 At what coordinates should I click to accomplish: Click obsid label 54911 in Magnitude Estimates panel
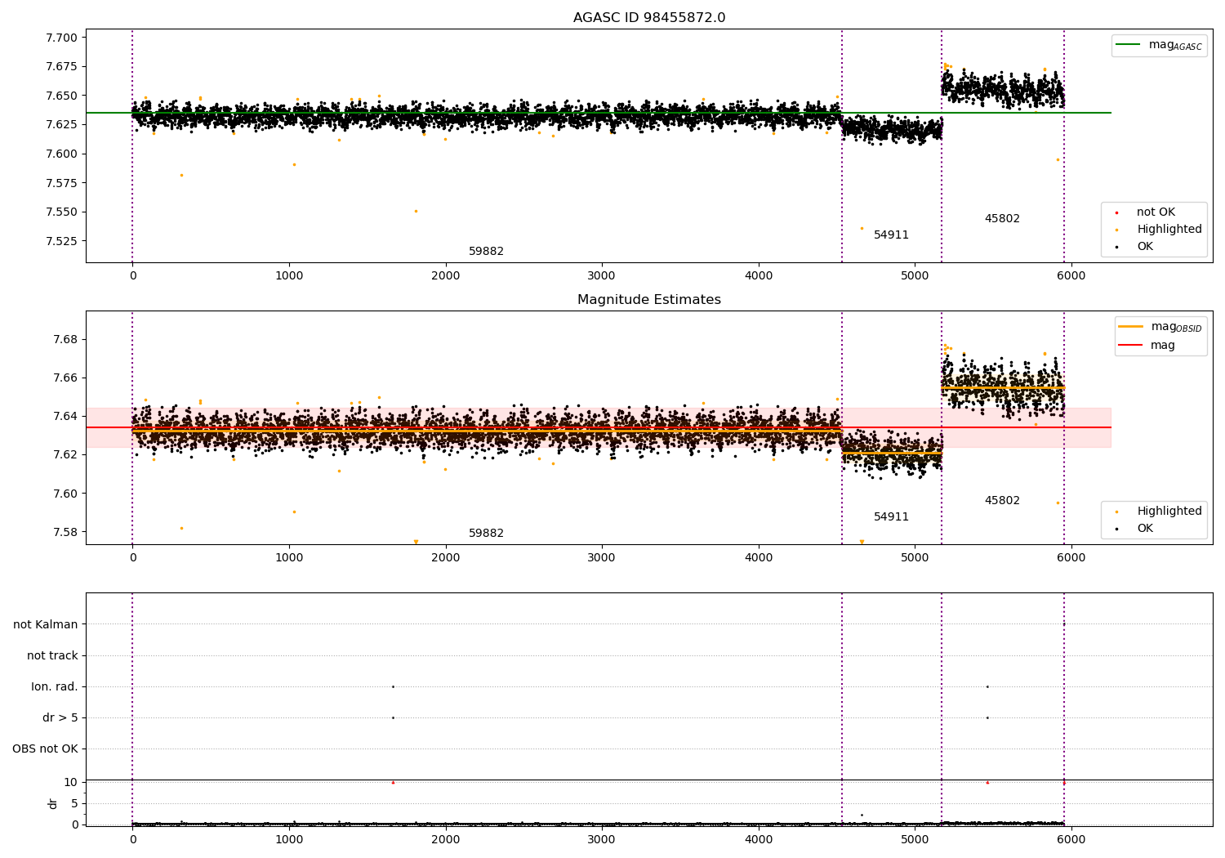(x=891, y=517)
